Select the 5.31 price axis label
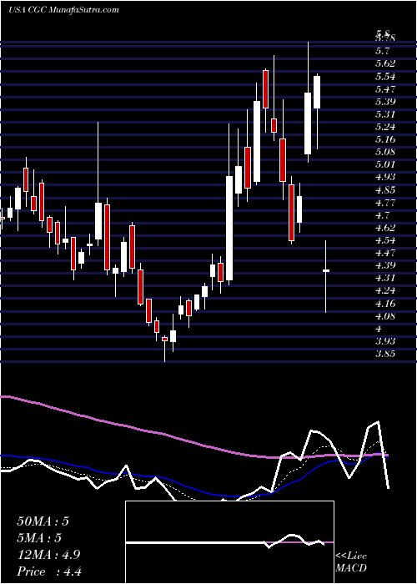The image size is (417, 584). coord(385,114)
